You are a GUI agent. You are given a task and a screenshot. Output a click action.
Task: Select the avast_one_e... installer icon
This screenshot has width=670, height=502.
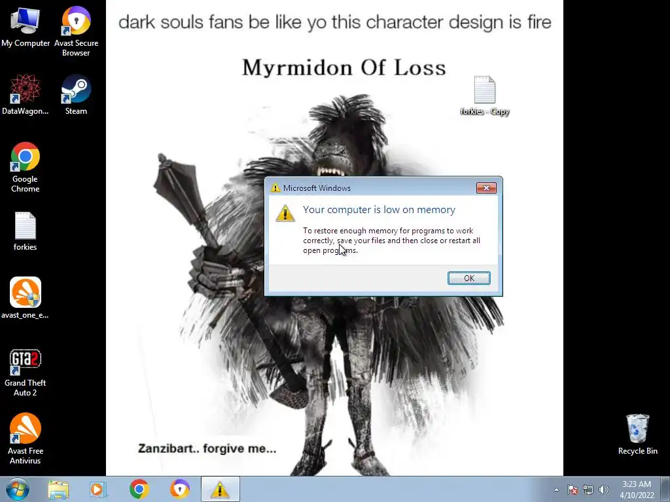(26, 298)
